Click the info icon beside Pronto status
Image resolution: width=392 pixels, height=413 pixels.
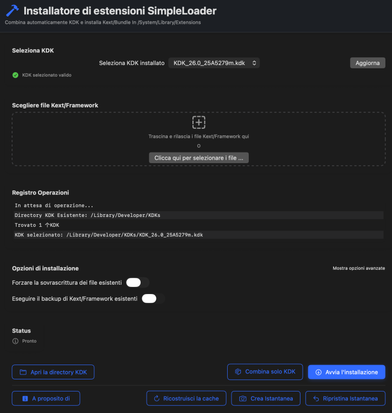[15, 341]
